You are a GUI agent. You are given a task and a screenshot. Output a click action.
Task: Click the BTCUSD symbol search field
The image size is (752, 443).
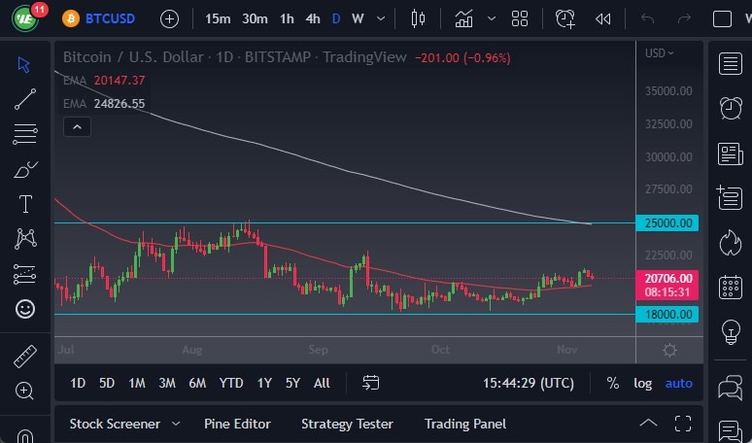(108, 18)
